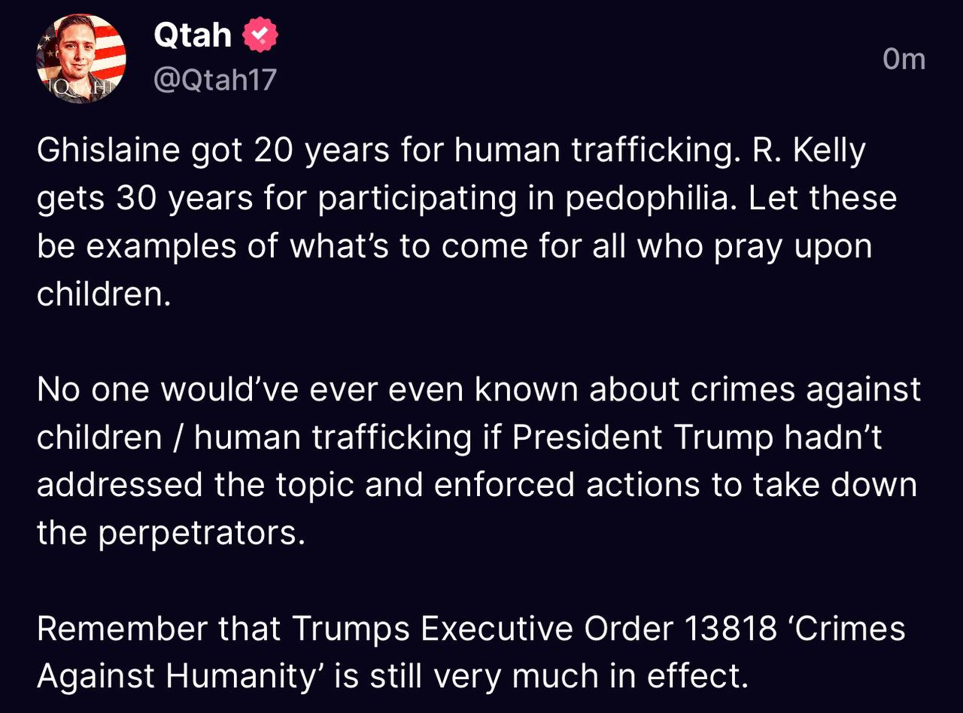Click the @Qtah17 handle
This screenshot has height=713, width=963.
[215, 80]
